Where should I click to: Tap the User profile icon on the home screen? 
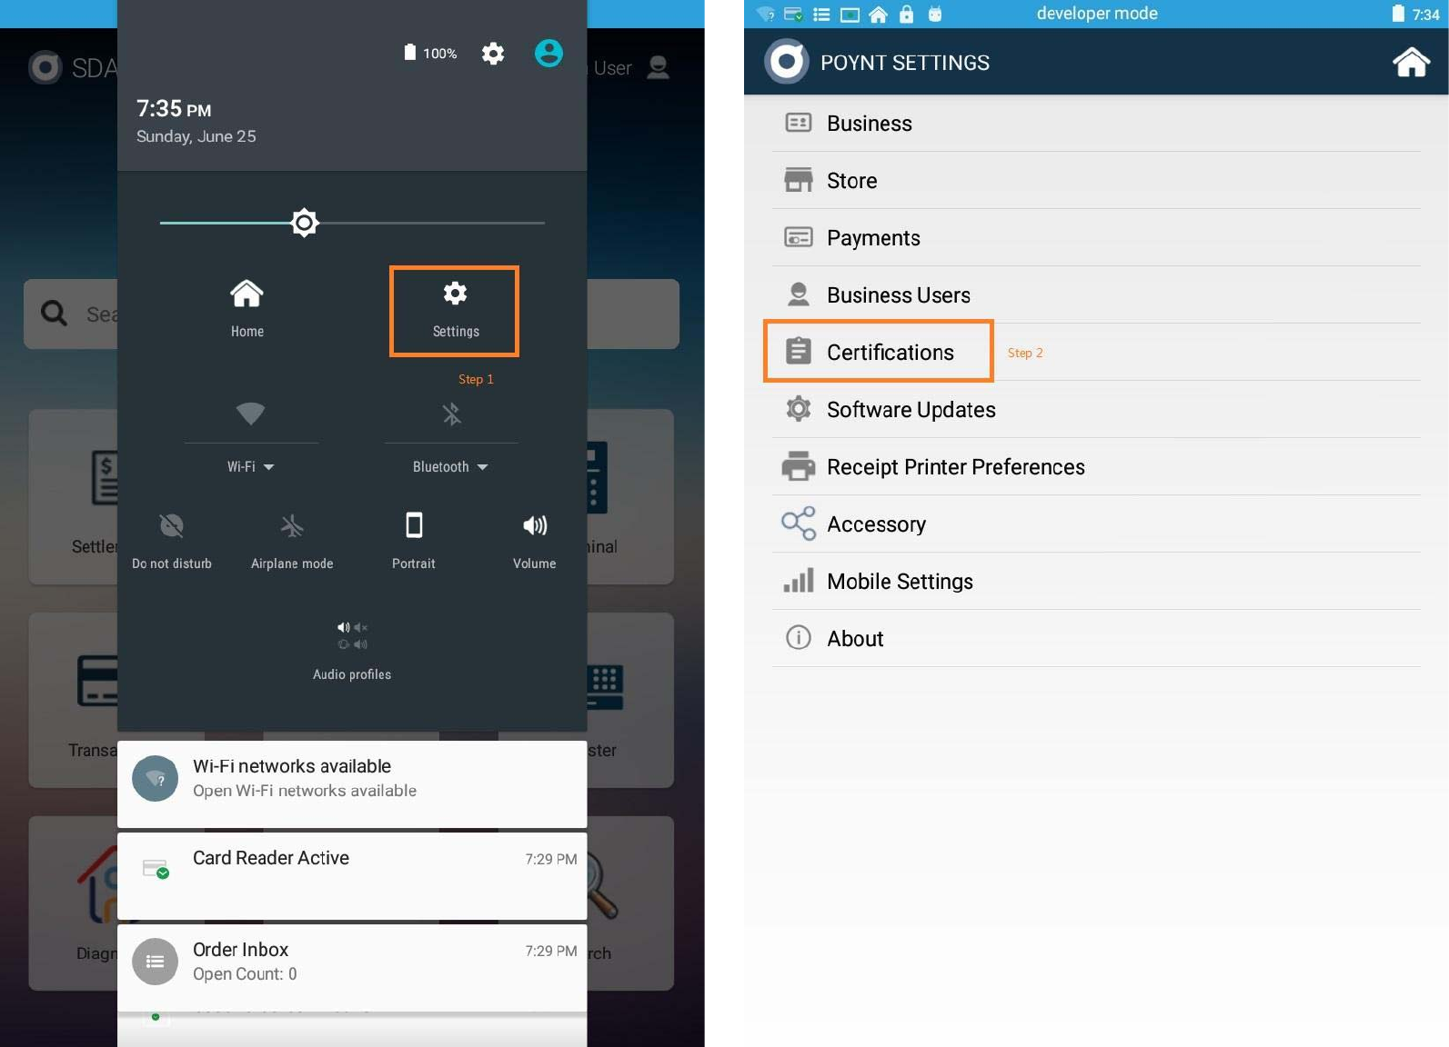658,67
